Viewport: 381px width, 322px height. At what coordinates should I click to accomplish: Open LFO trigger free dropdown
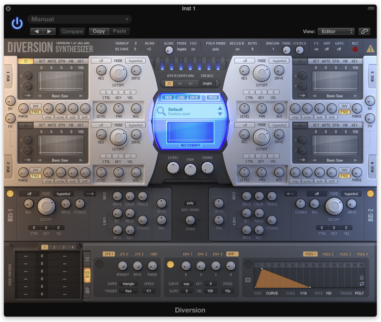click(128, 291)
